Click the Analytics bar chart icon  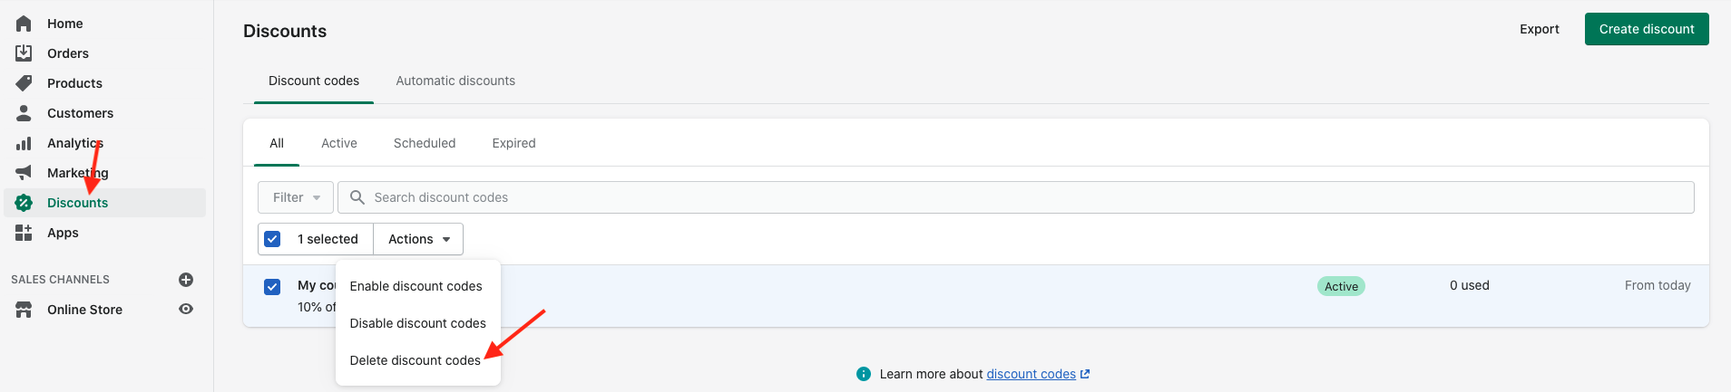click(x=24, y=143)
